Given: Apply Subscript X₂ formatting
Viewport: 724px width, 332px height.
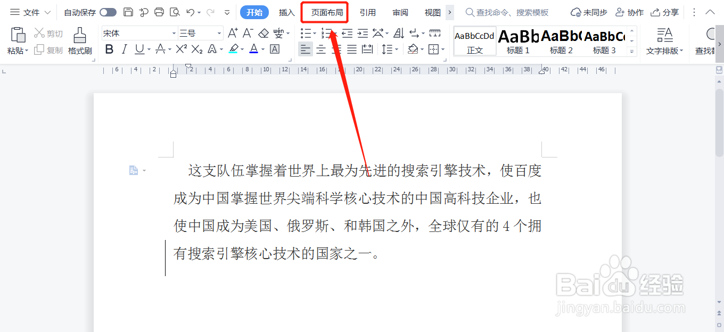Looking at the screenshot, I should point(197,49).
